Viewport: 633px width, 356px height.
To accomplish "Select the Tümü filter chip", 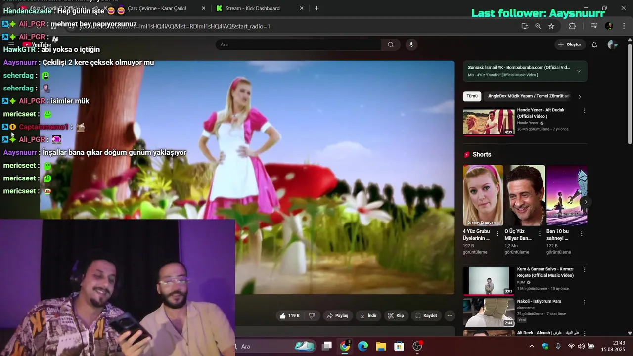I will coord(472,96).
